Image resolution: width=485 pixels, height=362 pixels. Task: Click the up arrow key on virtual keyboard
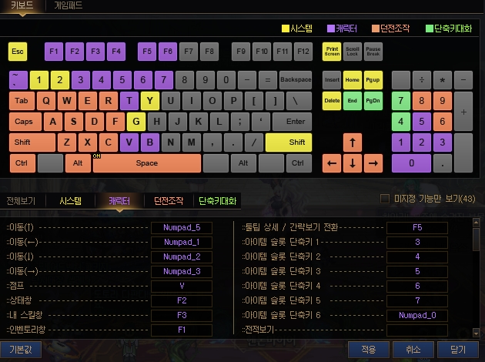(352, 142)
